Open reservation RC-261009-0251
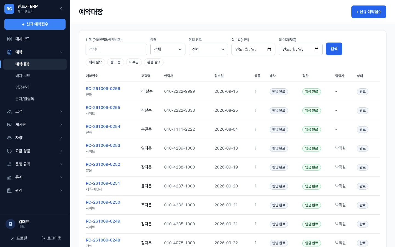395x247 pixels. click(103, 183)
